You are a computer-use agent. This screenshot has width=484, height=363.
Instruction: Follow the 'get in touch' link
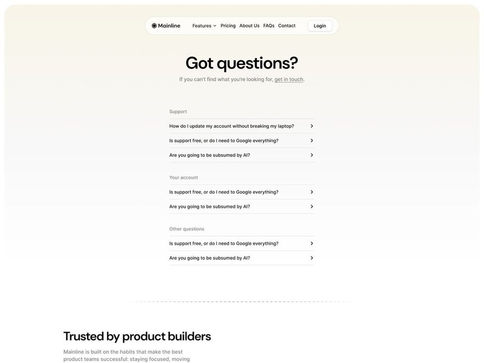click(x=289, y=79)
